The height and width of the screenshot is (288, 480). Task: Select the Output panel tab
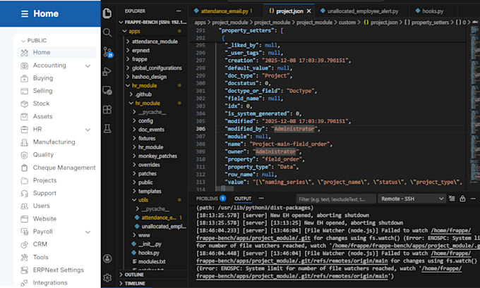click(243, 199)
